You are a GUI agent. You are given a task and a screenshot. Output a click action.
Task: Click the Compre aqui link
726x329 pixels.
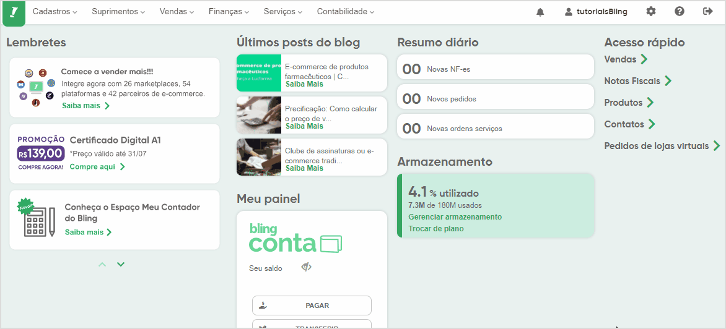click(97, 166)
